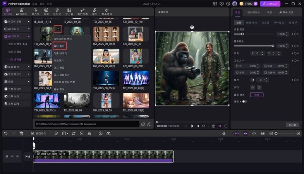Open the 1:1 aspect ratio dropdown
The width and height of the screenshot is (304, 174).
(x=205, y=126)
